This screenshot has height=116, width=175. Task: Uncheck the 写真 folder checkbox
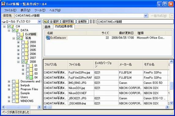(x=18, y=38)
